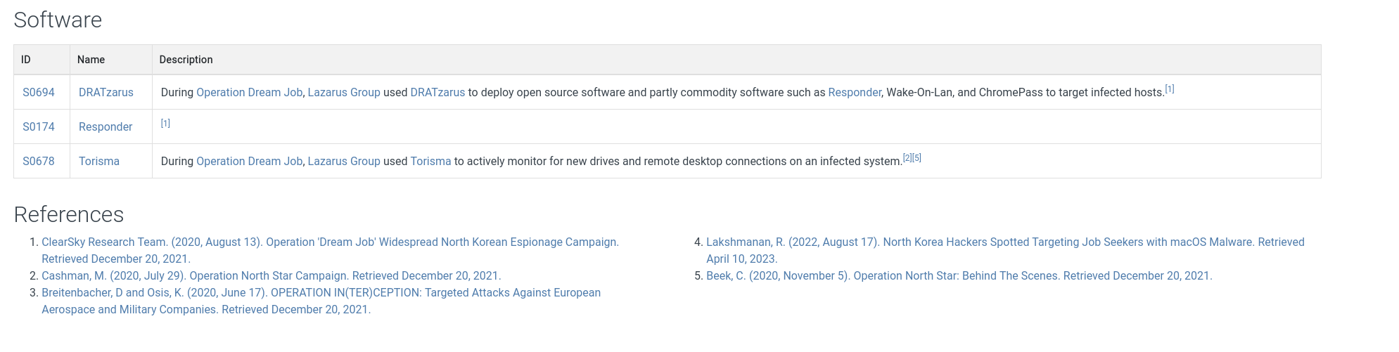Open Torisma link in Name column
The image size is (1399, 352).
99,161
